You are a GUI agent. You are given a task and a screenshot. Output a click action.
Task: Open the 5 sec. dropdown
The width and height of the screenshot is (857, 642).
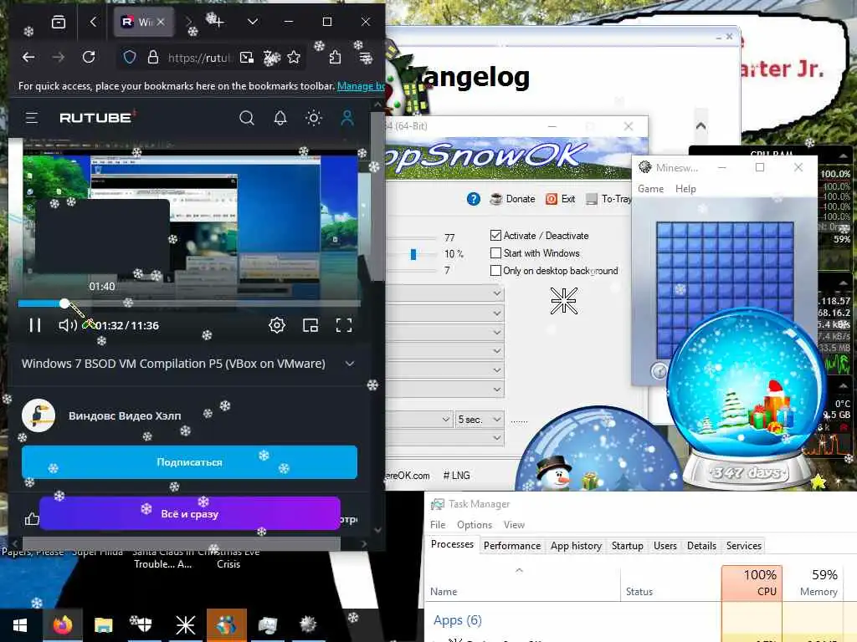click(x=480, y=420)
